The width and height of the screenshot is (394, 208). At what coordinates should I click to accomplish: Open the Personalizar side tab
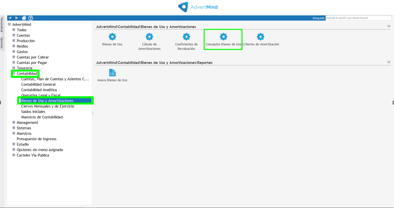[x=2, y=24]
